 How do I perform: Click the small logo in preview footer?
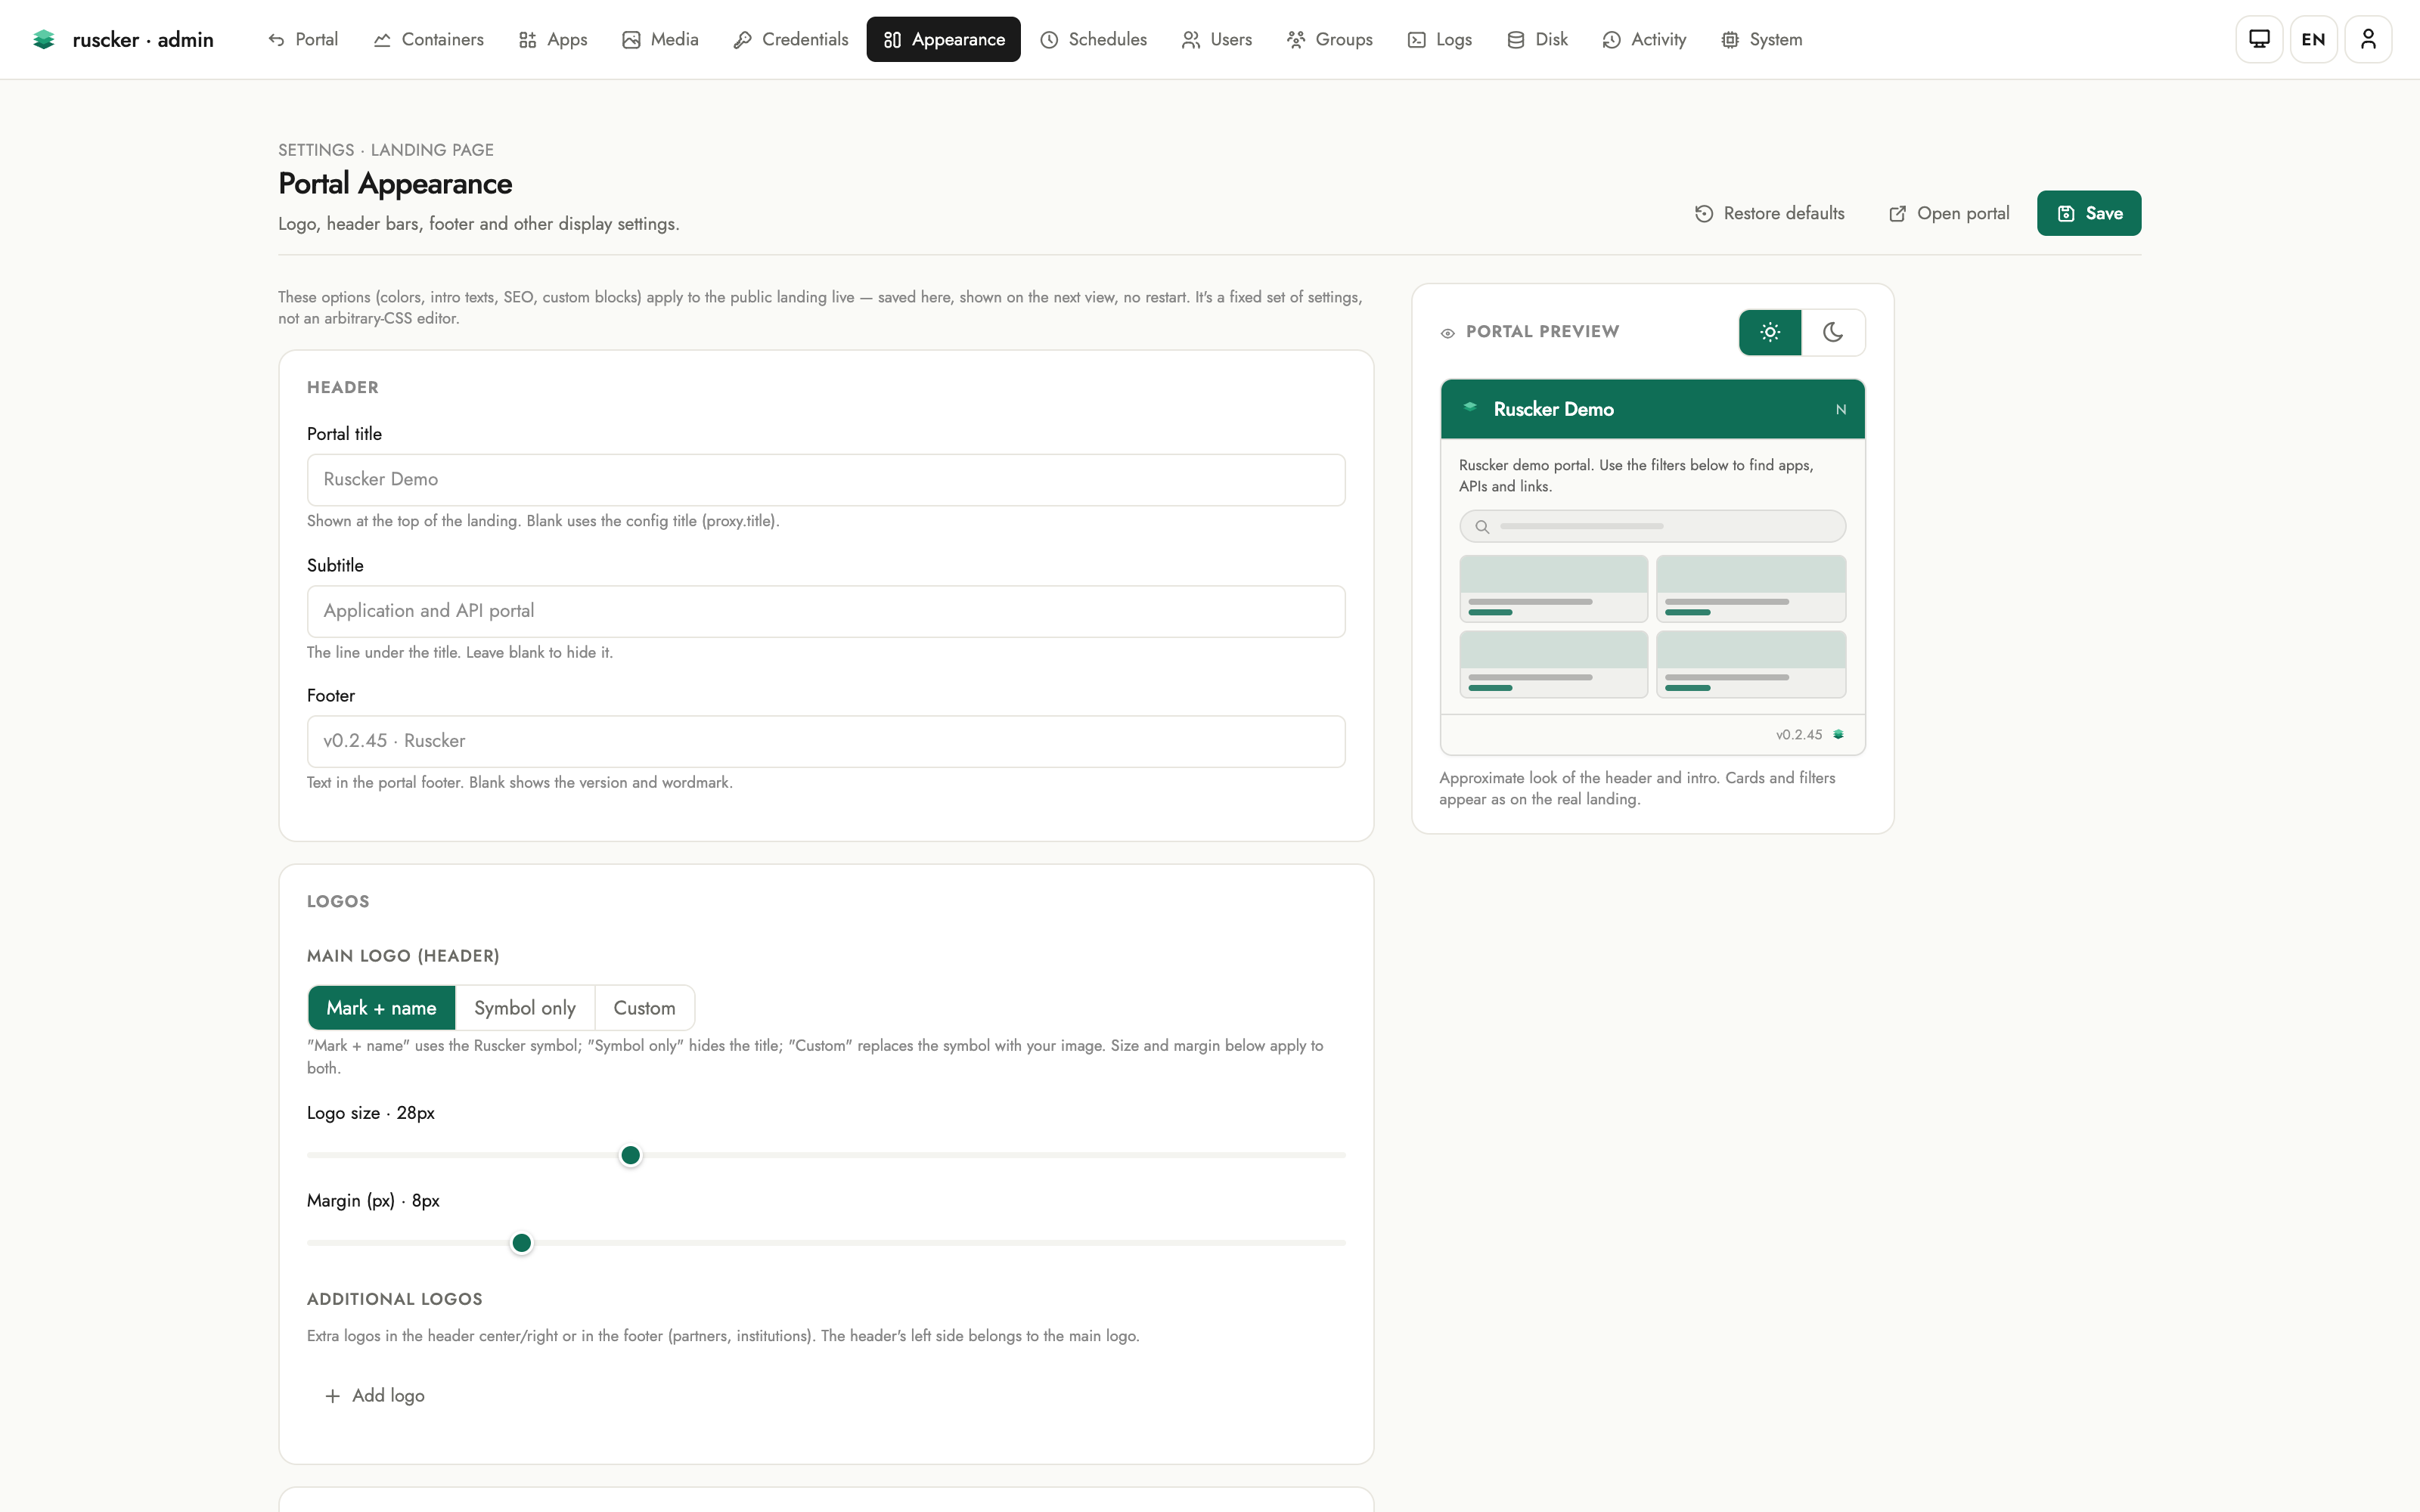pos(1838,735)
